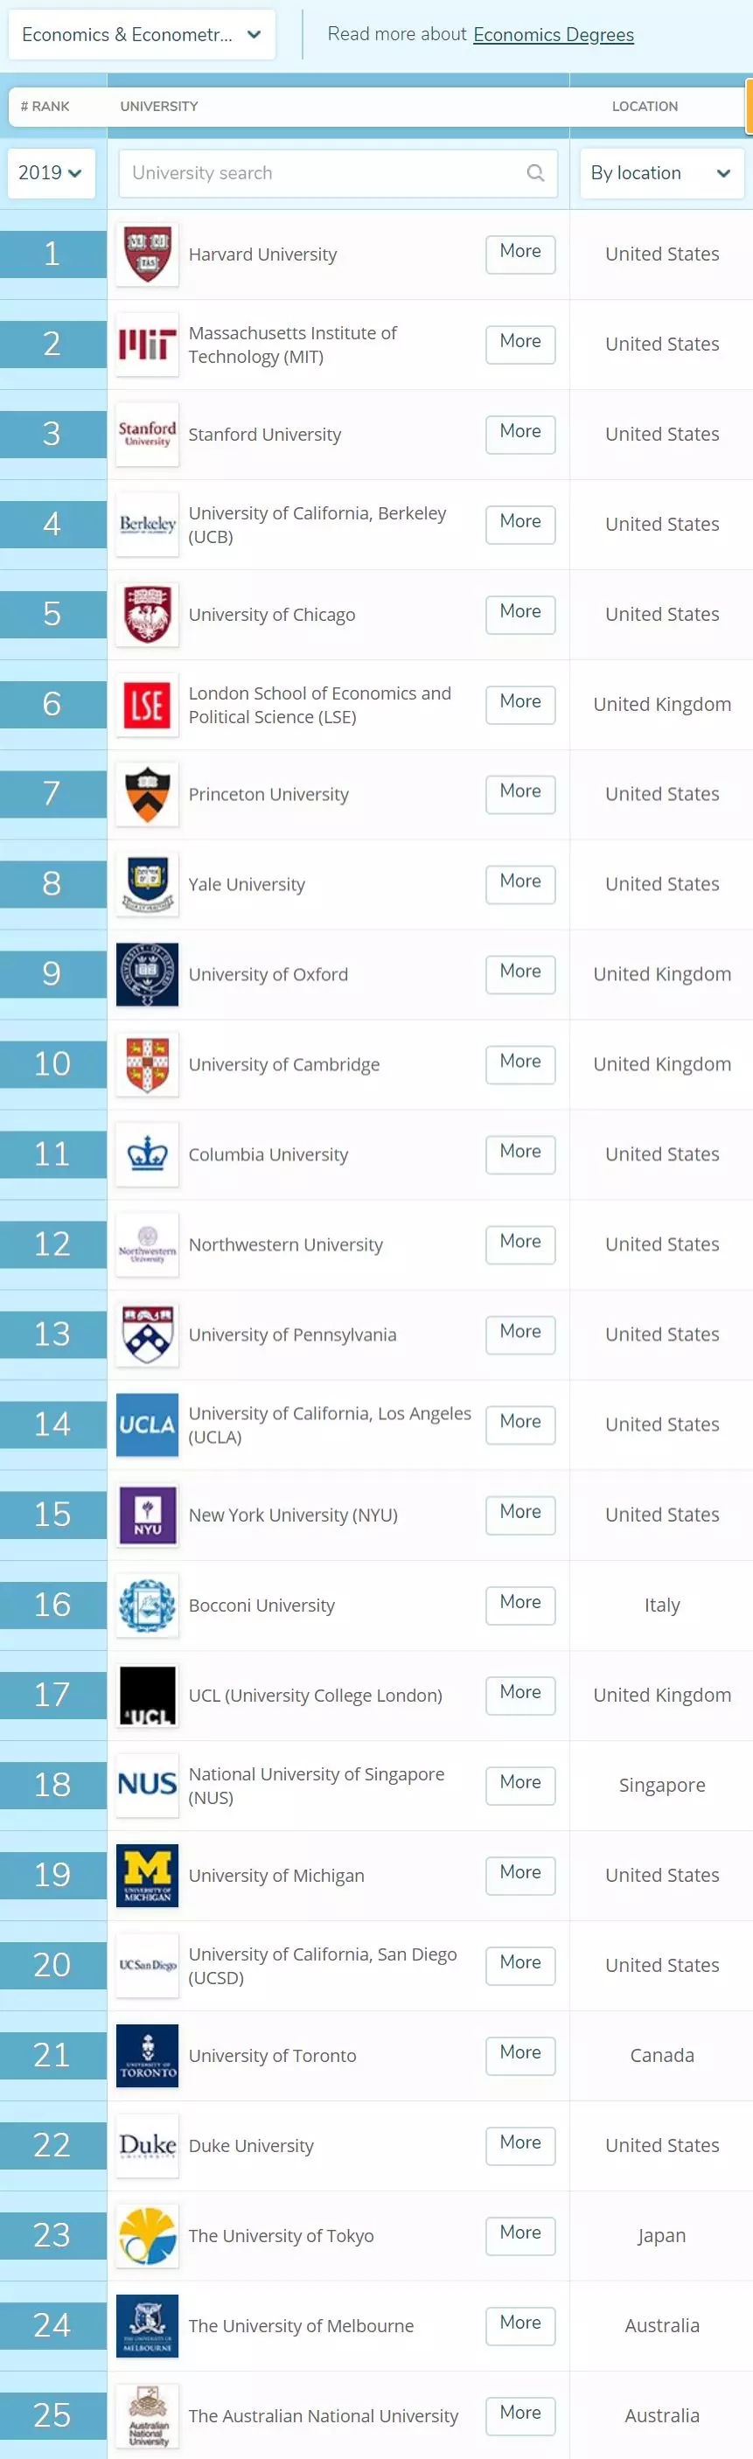Click the NYU purple torch logo
Image resolution: width=753 pixels, height=2459 pixels.
[x=147, y=1515]
